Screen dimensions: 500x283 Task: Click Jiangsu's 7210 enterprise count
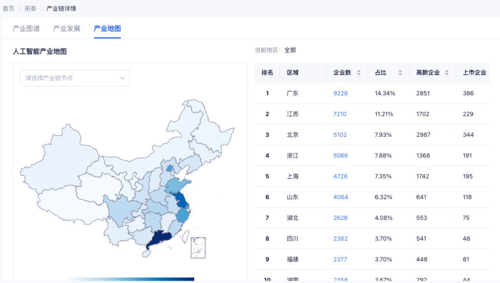pyautogui.click(x=340, y=114)
